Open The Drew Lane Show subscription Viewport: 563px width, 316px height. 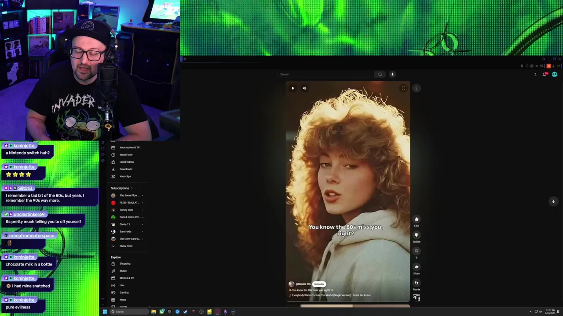127,239
